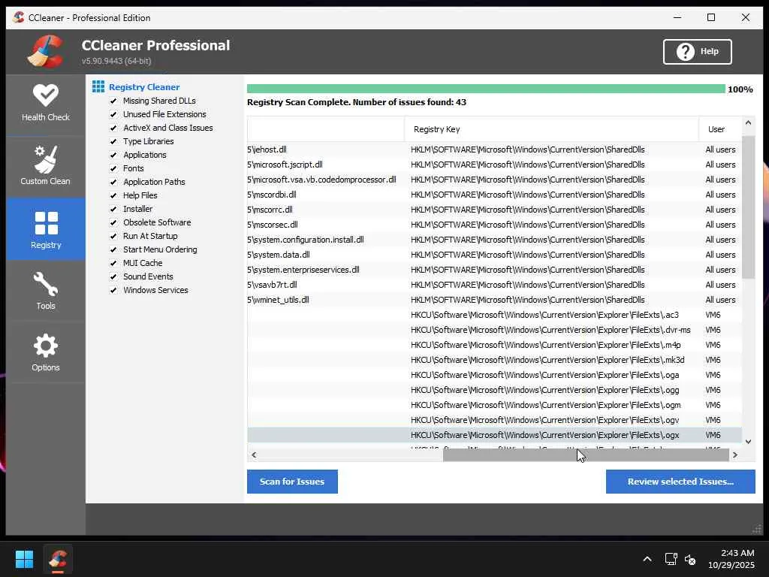Click Review selected Issues button
Viewport: 769px width, 577px height.
tap(680, 482)
